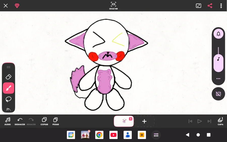Add a new frame with plus
The image size is (227, 142).
tap(144, 121)
